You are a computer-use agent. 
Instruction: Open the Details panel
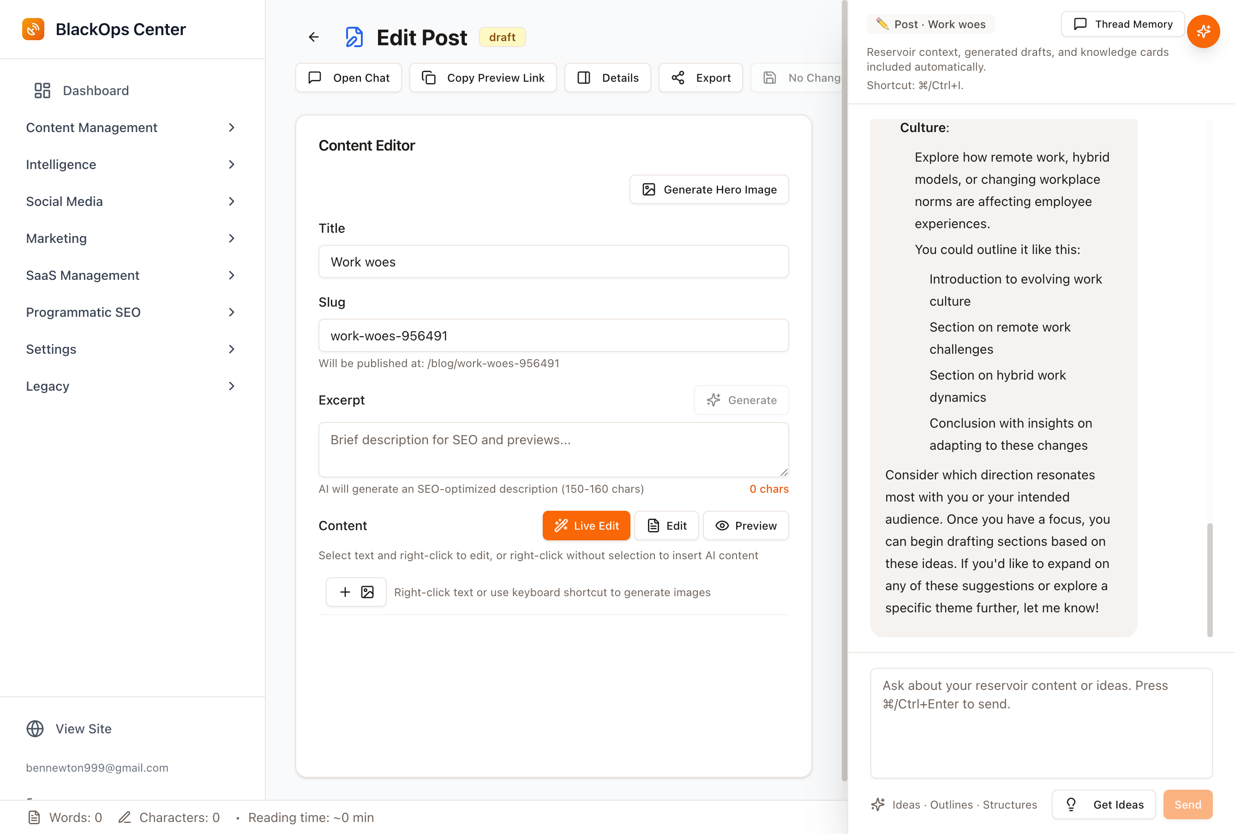607,78
